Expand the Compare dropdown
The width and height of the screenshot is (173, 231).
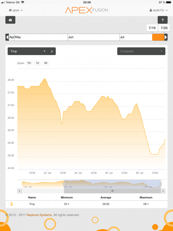coord(141,51)
